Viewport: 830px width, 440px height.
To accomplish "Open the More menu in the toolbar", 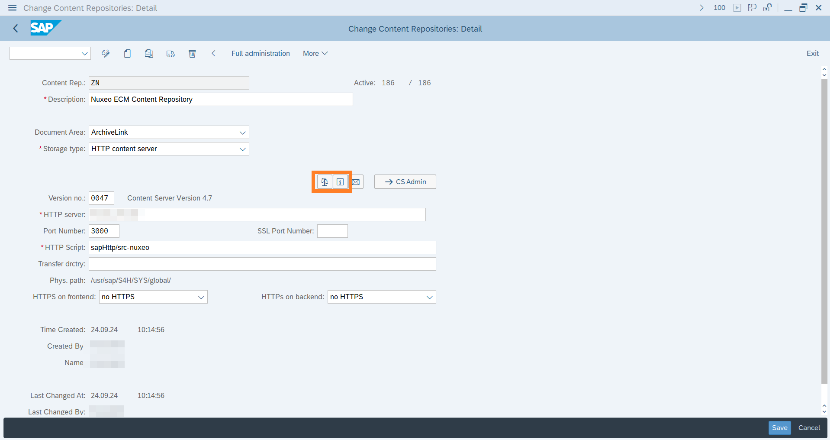I will coord(315,53).
